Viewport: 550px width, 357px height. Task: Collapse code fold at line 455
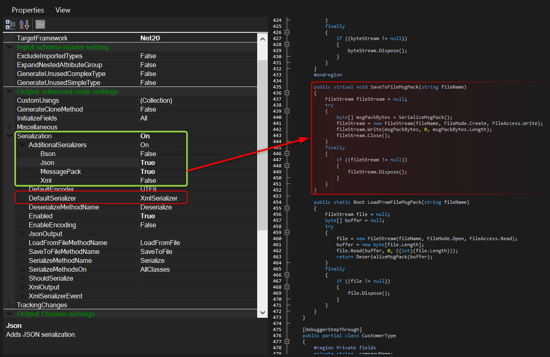click(x=288, y=208)
